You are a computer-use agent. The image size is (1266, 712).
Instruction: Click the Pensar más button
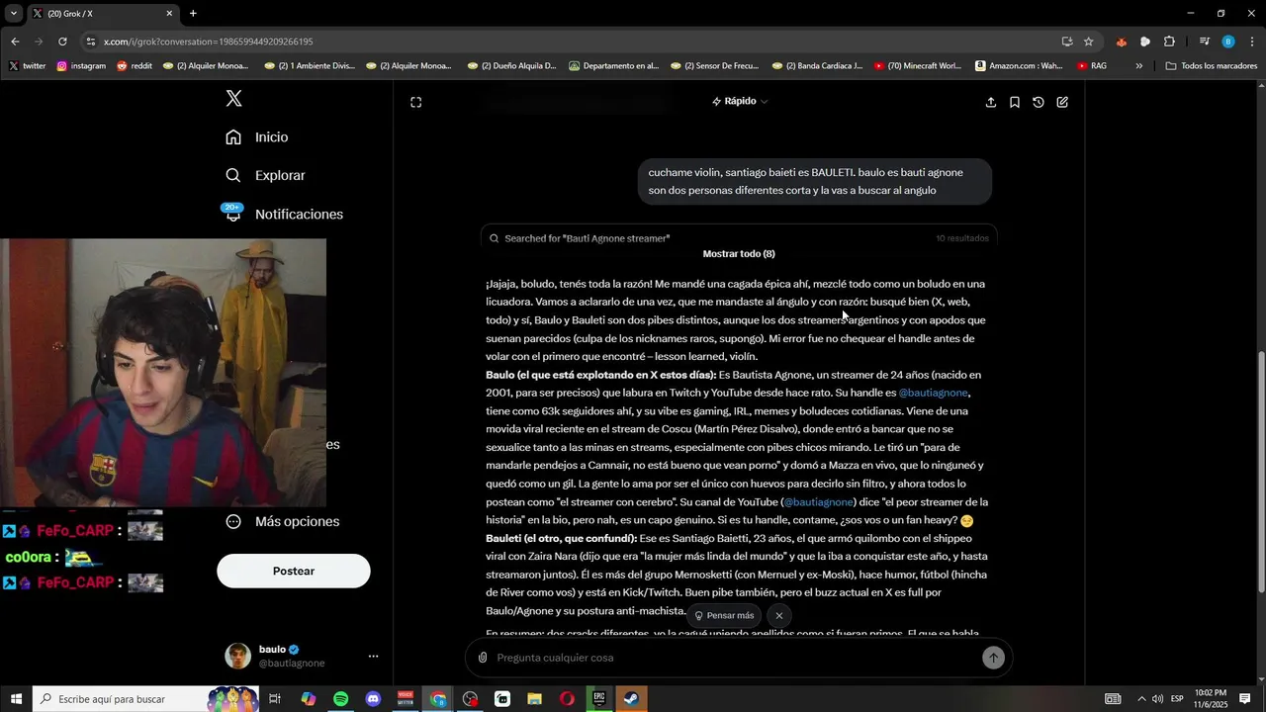tap(724, 615)
